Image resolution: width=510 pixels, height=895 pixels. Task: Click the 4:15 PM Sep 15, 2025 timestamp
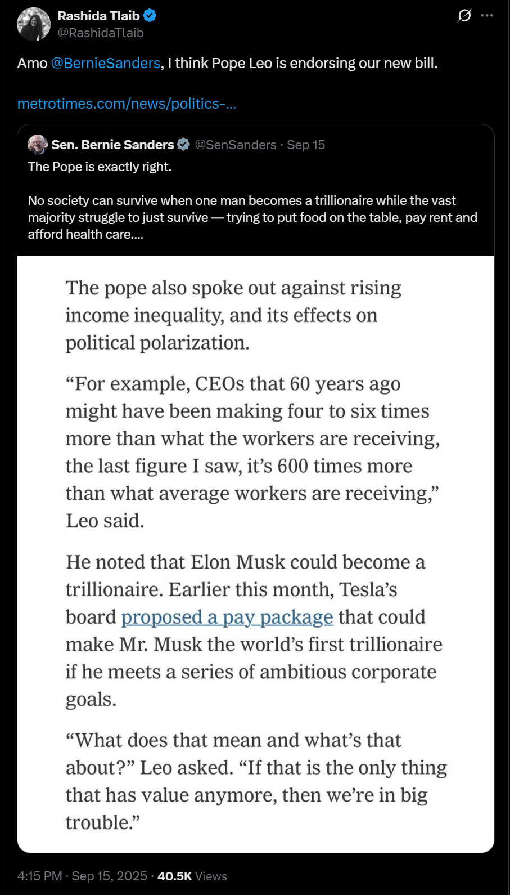coord(82,876)
